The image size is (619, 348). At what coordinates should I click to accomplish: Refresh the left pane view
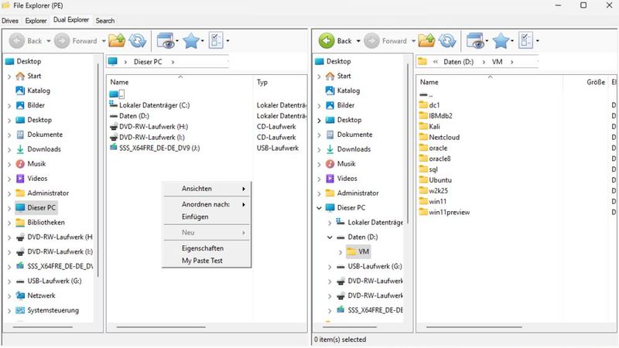(x=138, y=40)
